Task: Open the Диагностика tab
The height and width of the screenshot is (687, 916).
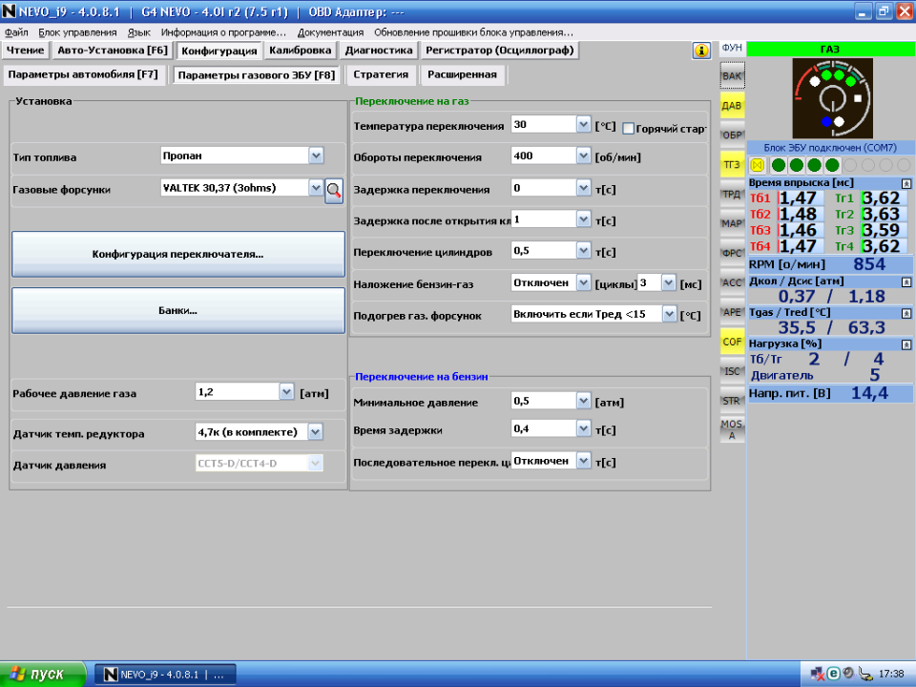Action: tap(379, 51)
